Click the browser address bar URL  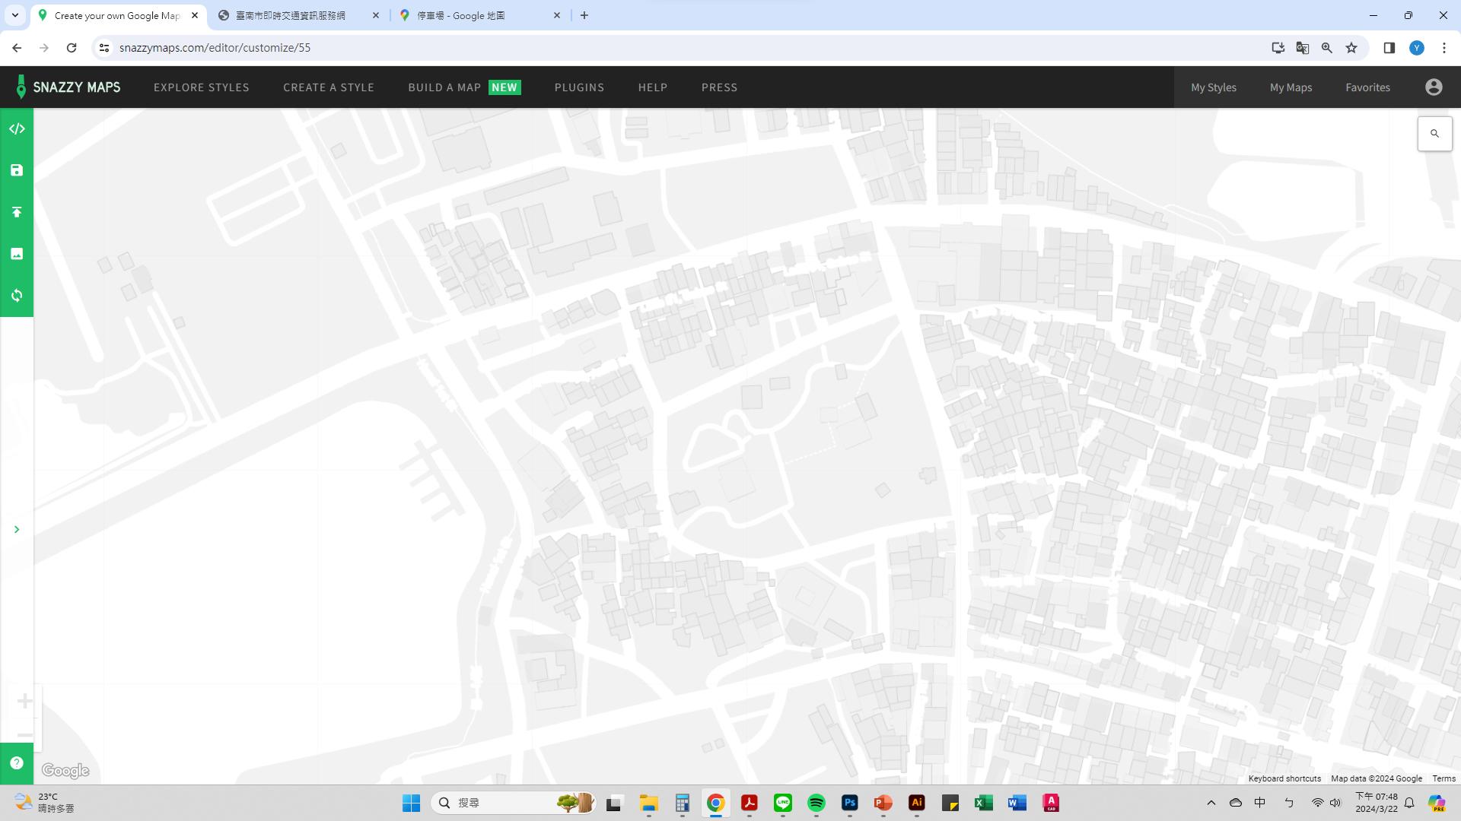point(215,48)
